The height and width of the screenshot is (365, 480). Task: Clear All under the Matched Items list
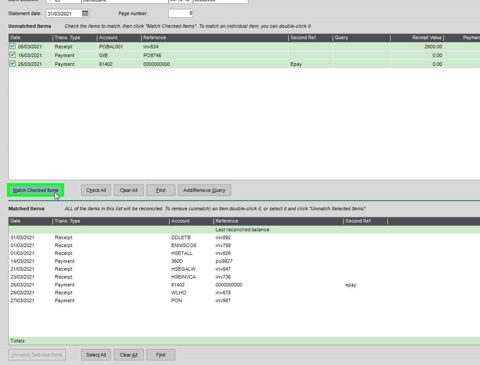(129, 355)
